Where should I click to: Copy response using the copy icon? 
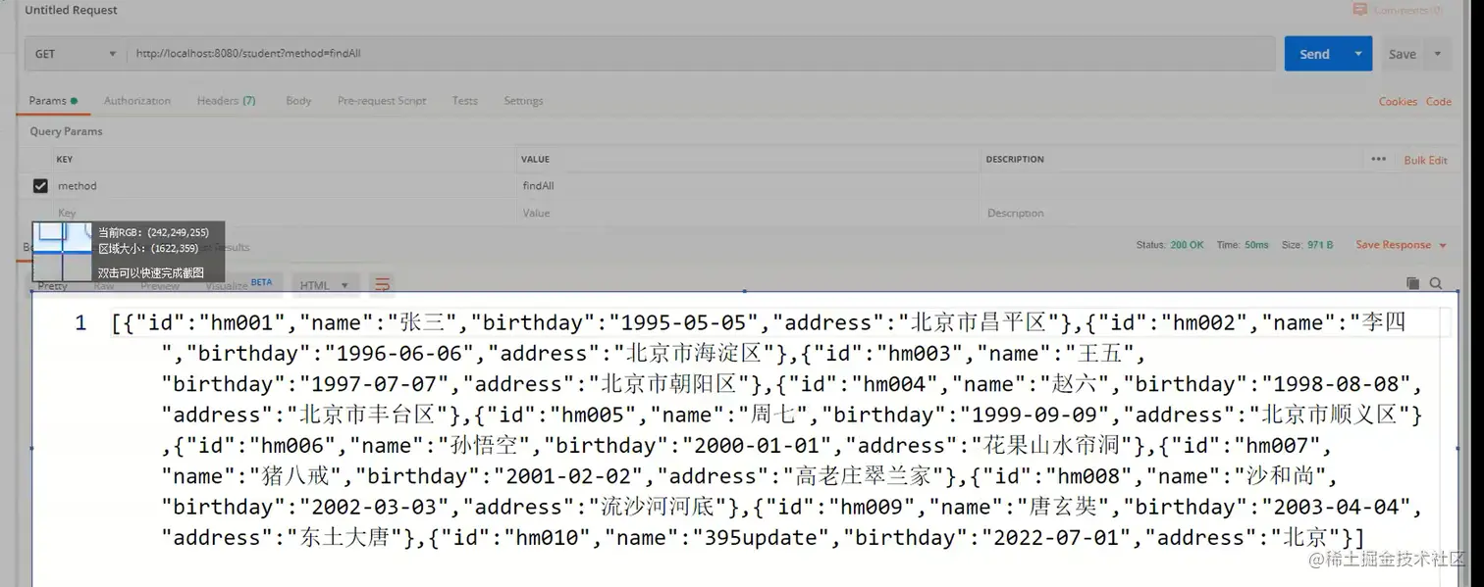click(1412, 283)
